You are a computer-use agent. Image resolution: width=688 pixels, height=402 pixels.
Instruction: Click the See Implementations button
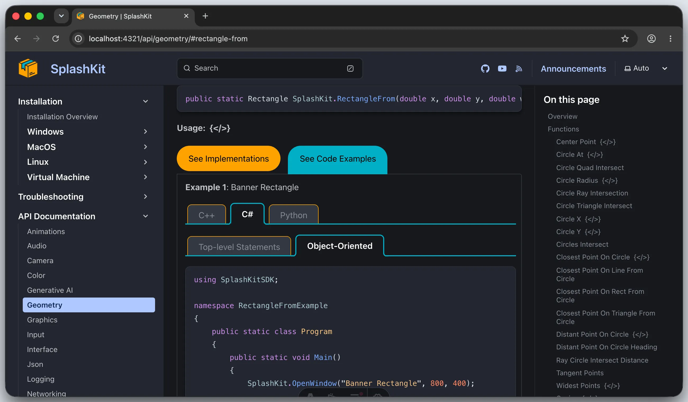(x=229, y=159)
